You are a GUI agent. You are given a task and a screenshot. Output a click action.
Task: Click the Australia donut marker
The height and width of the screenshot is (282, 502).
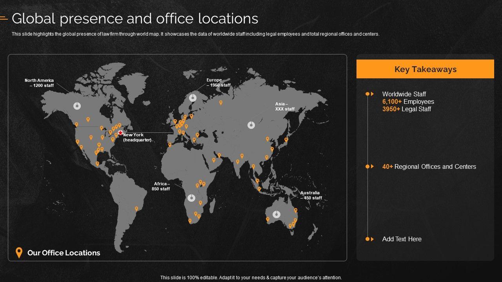(276, 214)
